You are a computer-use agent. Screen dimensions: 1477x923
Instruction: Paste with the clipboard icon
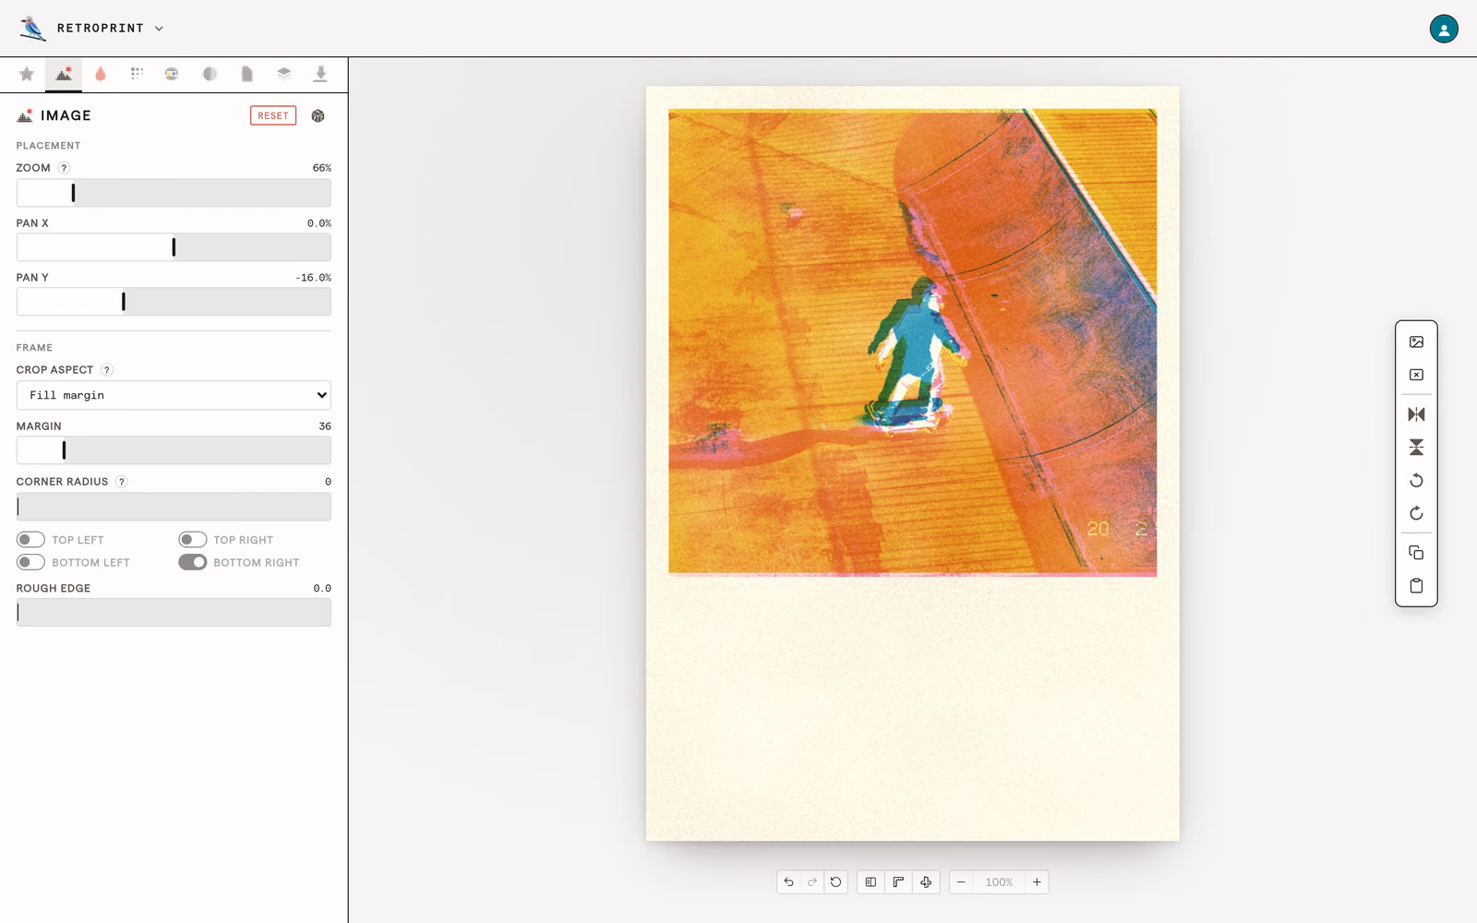pyautogui.click(x=1416, y=586)
